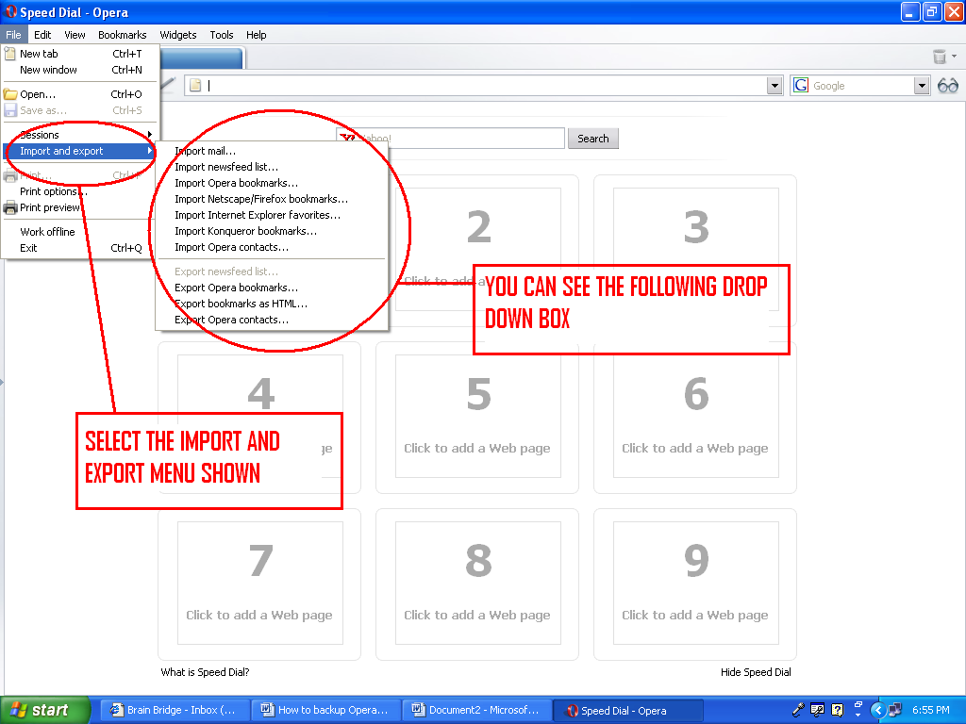The image size is (966, 724).
Task: Choose Exit from the File menu
Action: click(x=79, y=248)
